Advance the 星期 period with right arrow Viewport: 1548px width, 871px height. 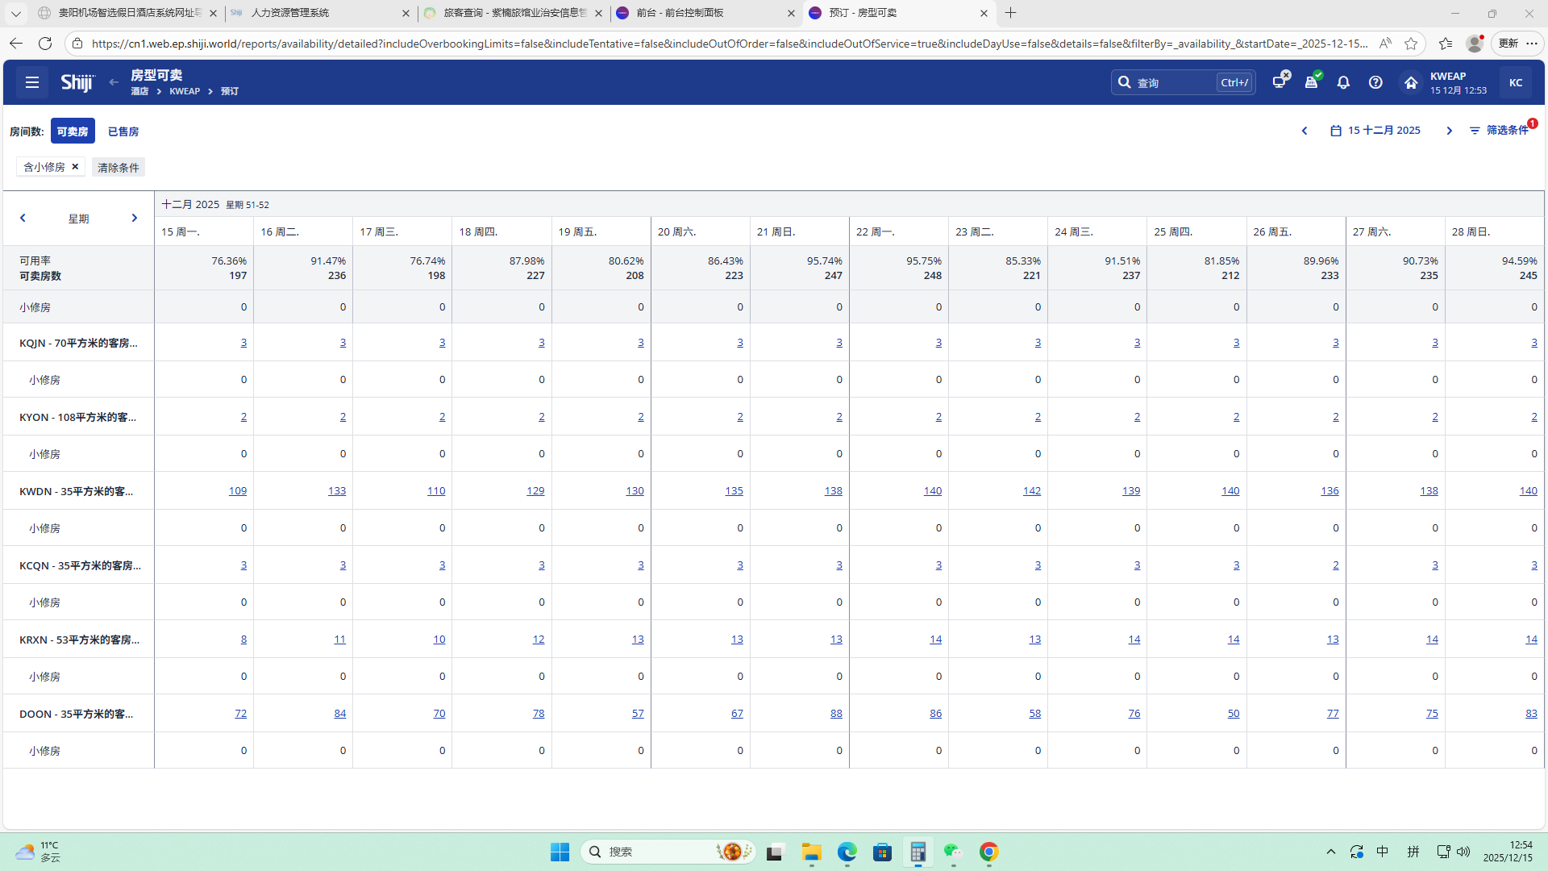tap(134, 218)
